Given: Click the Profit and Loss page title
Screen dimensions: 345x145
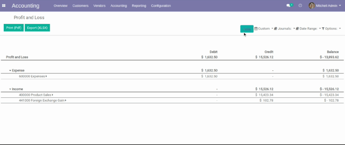Looking at the screenshot, I should [x=29, y=18].
